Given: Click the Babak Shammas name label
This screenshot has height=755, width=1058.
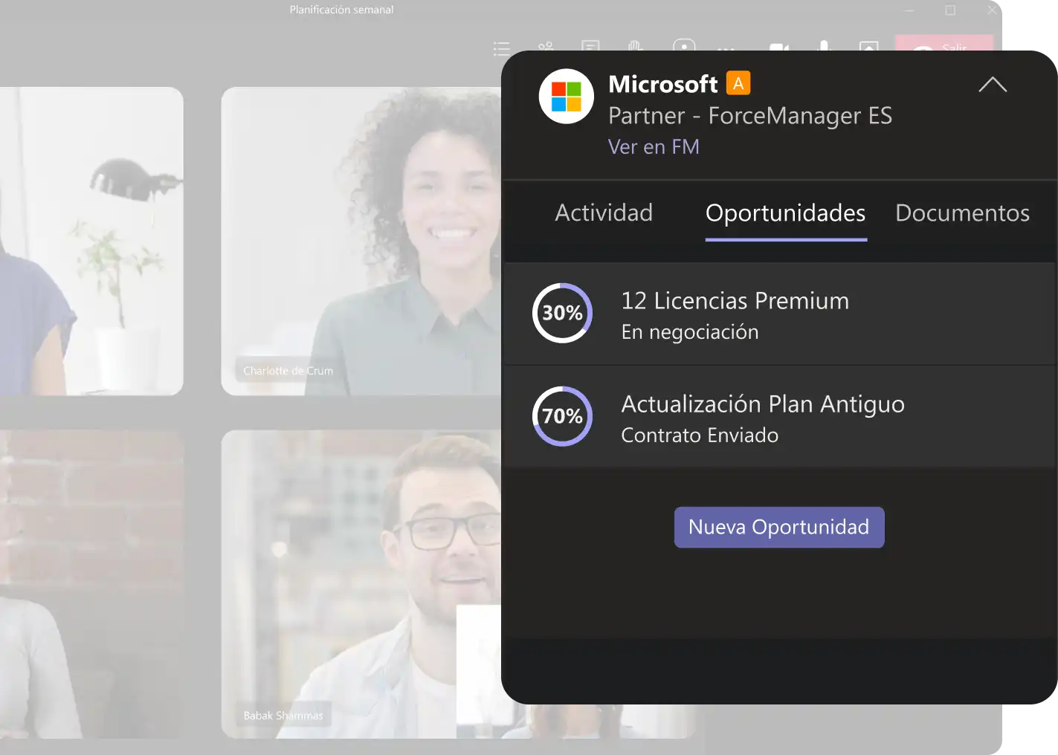Looking at the screenshot, I should [x=283, y=716].
